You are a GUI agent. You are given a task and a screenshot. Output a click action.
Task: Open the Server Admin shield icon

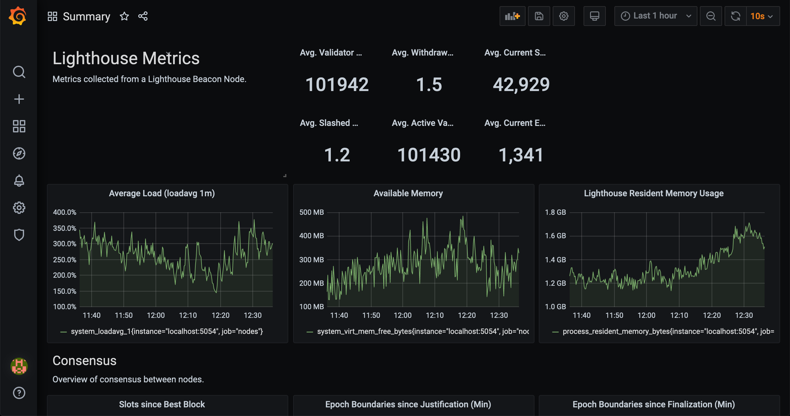[19, 235]
